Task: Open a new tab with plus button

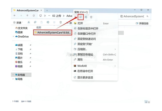Action: (47, 11)
